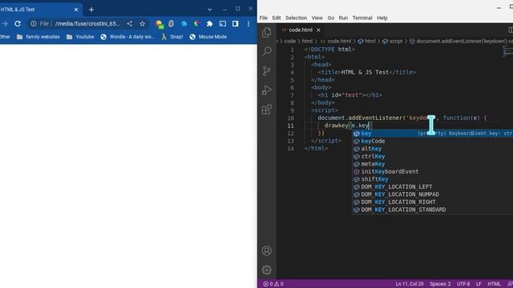
Task: Open the Terminal menu
Action: (362, 18)
